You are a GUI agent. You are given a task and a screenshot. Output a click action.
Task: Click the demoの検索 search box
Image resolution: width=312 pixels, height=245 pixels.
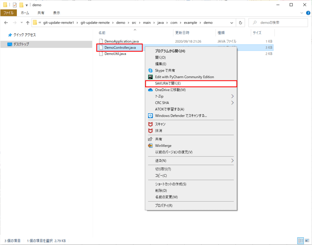(x=279, y=23)
